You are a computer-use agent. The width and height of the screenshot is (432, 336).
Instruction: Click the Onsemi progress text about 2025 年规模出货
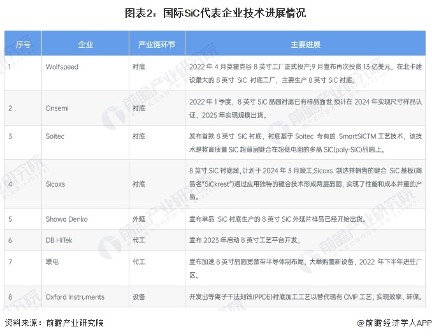pos(306,108)
